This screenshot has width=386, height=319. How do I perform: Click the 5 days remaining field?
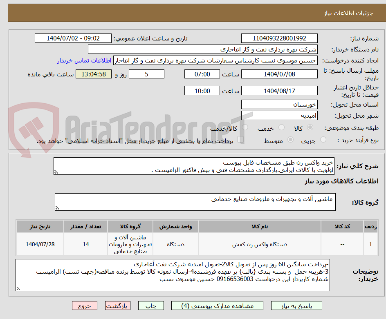[146, 74]
